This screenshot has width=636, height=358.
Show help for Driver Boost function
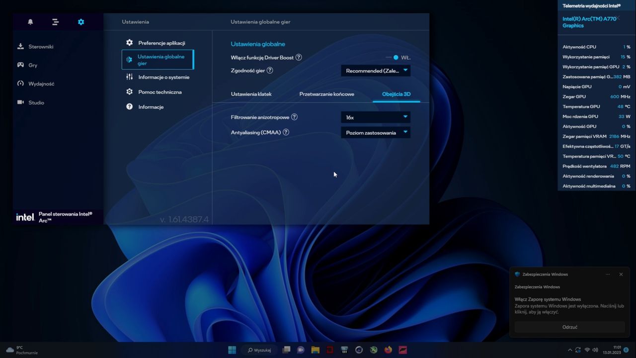(x=299, y=57)
